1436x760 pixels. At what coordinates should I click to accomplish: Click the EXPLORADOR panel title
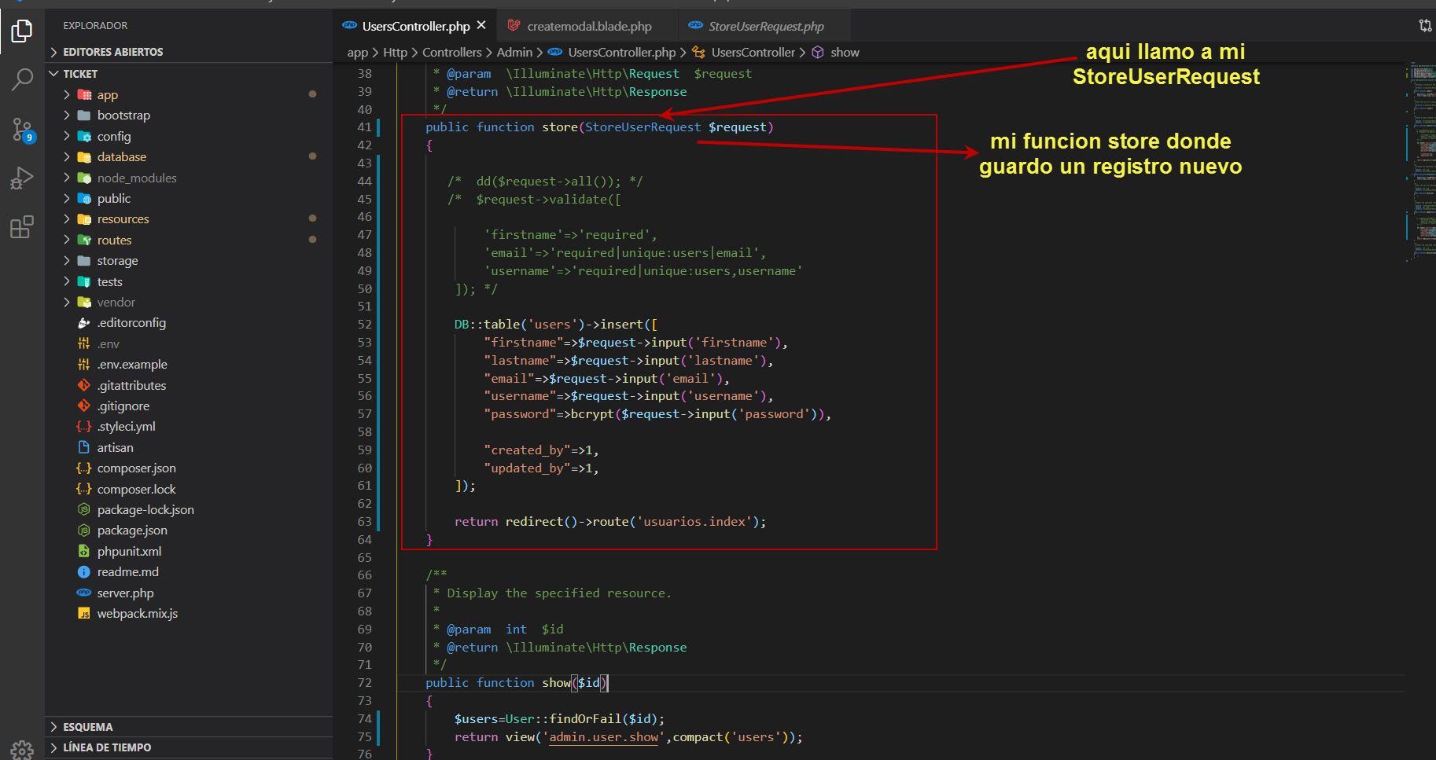(95, 26)
